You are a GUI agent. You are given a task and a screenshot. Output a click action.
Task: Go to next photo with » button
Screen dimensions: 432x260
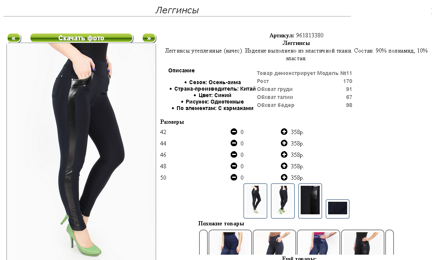(149, 38)
